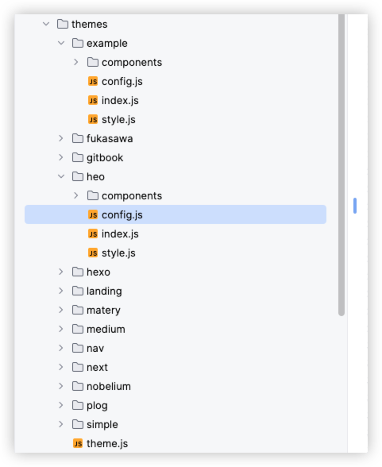Expand the fukasawa folder chevron
Viewport: 382px width, 467px height.
(x=61, y=138)
